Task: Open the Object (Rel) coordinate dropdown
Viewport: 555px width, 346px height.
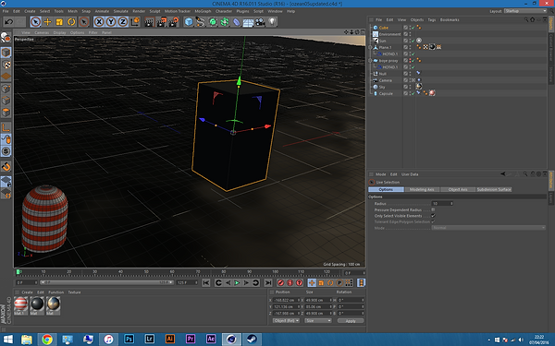Action: pos(286,320)
